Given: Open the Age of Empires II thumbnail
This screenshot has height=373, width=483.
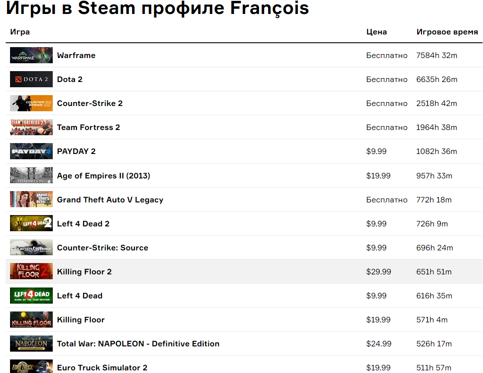Looking at the screenshot, I should click(x=31, y=175).
